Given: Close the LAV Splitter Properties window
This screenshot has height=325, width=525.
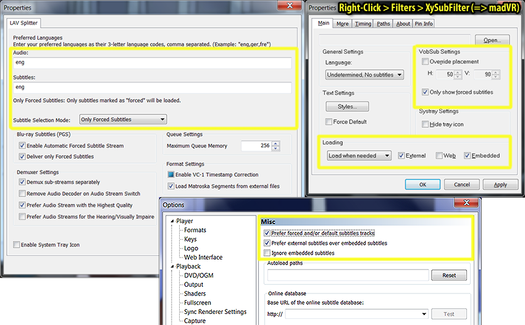Looking at the screenshot, I should point(287,6).
